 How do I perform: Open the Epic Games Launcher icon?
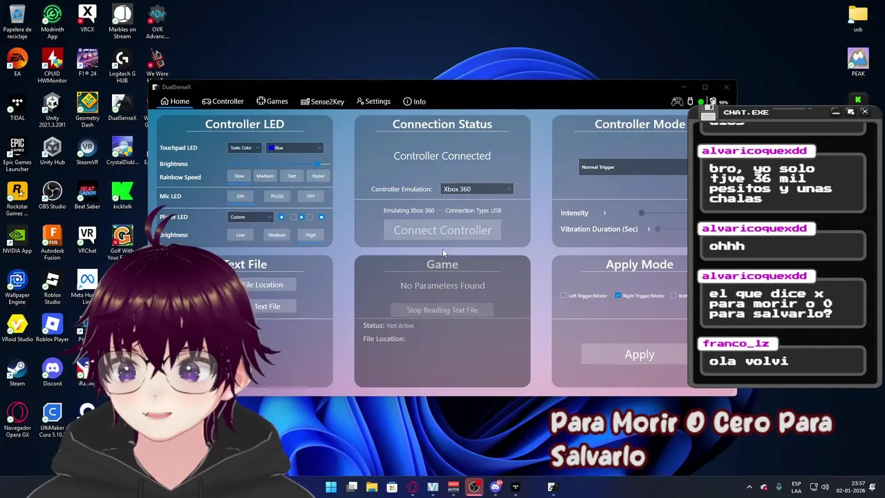(17, 154)
